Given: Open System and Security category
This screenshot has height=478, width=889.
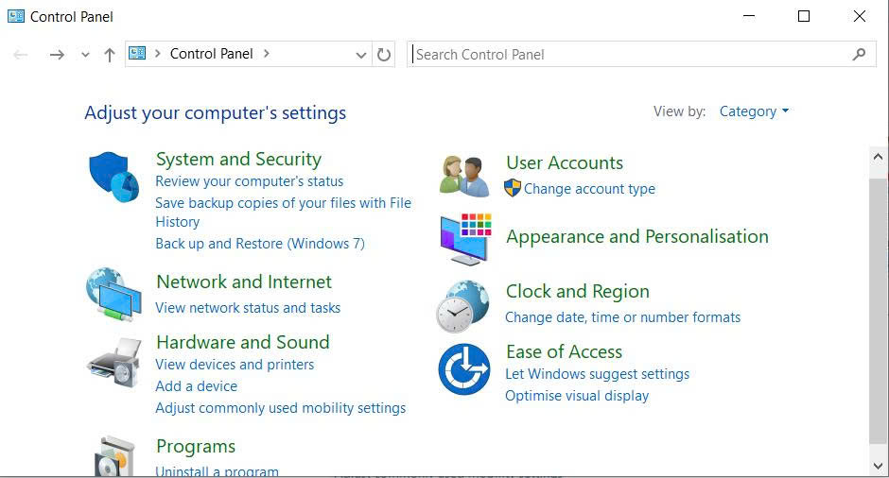Looking at the screenshot, I should 238,159.
